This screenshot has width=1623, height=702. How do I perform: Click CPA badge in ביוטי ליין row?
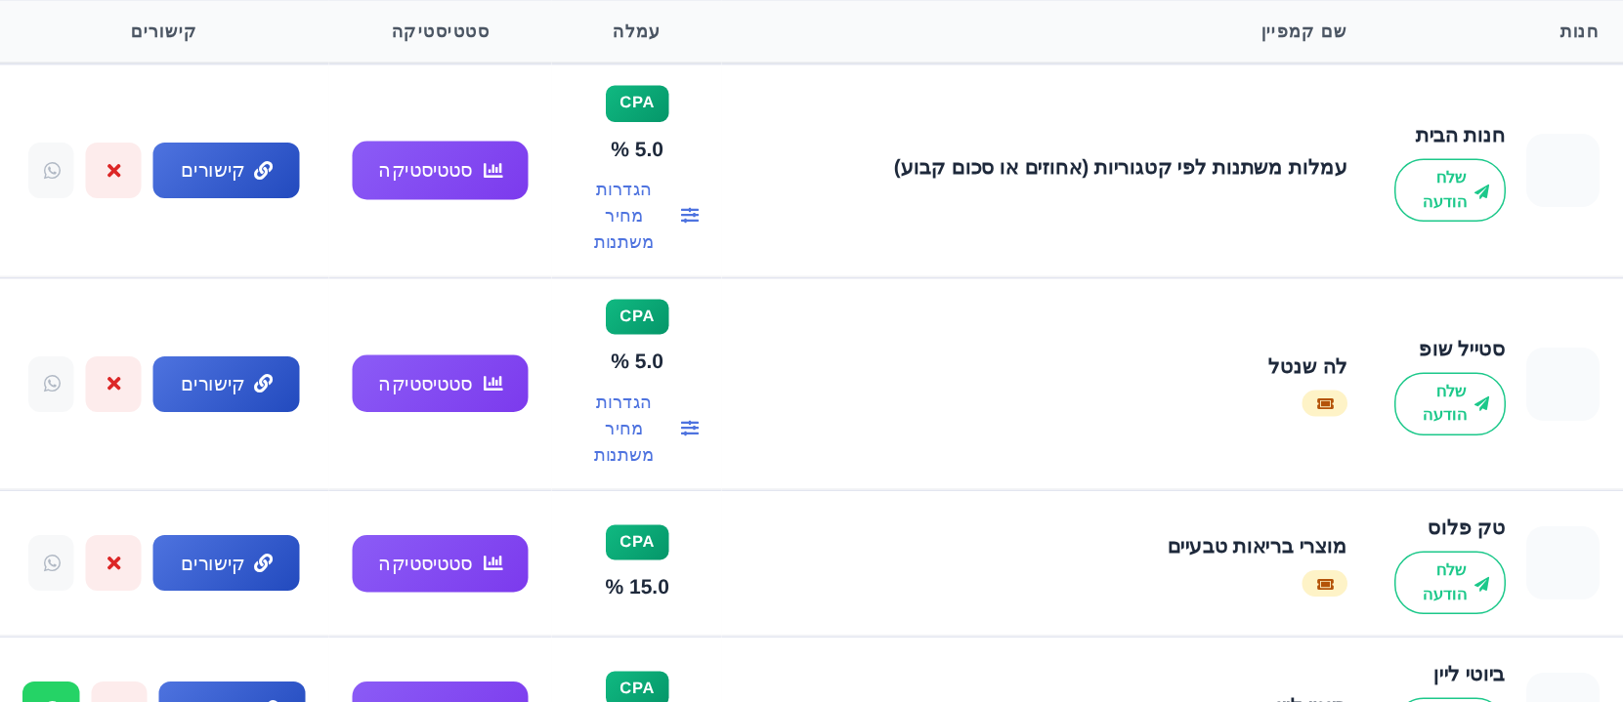(637, 687)
